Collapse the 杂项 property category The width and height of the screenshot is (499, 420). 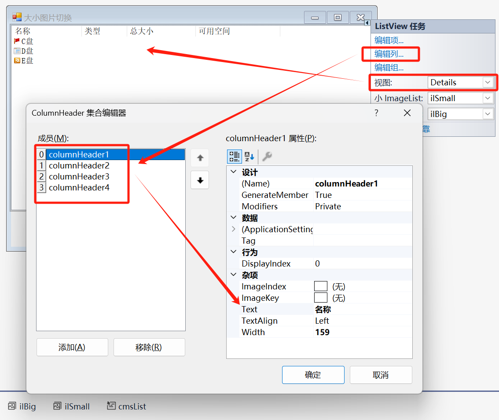pos(233,275)
